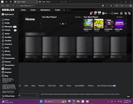Open the Parents footer link
Viewport: 133px width, 104px height.
click(x=41, y=86)
